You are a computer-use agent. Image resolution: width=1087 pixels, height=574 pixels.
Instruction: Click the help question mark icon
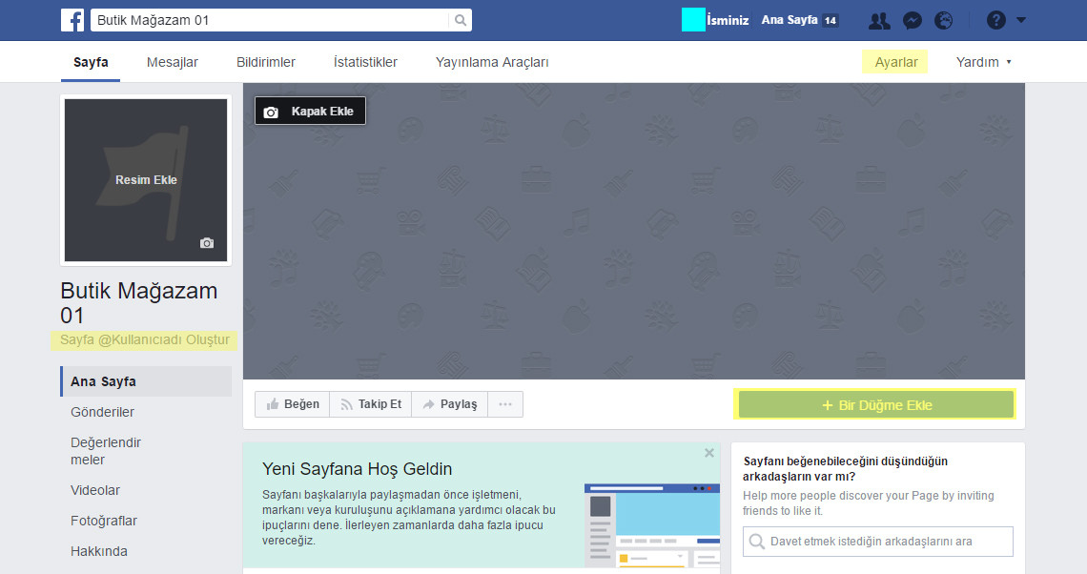pos(996,20)
